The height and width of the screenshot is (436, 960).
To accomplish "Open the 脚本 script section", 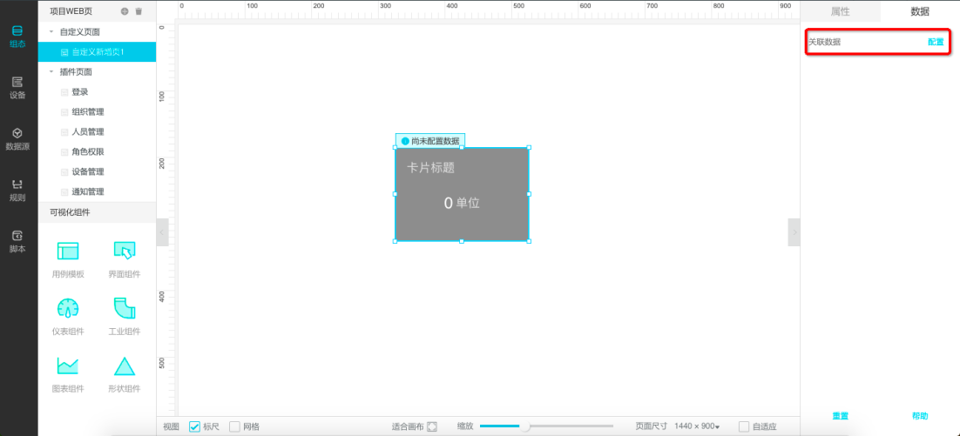I will 17,242.
